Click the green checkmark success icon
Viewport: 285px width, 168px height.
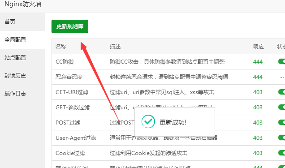(x=148, y=121)
